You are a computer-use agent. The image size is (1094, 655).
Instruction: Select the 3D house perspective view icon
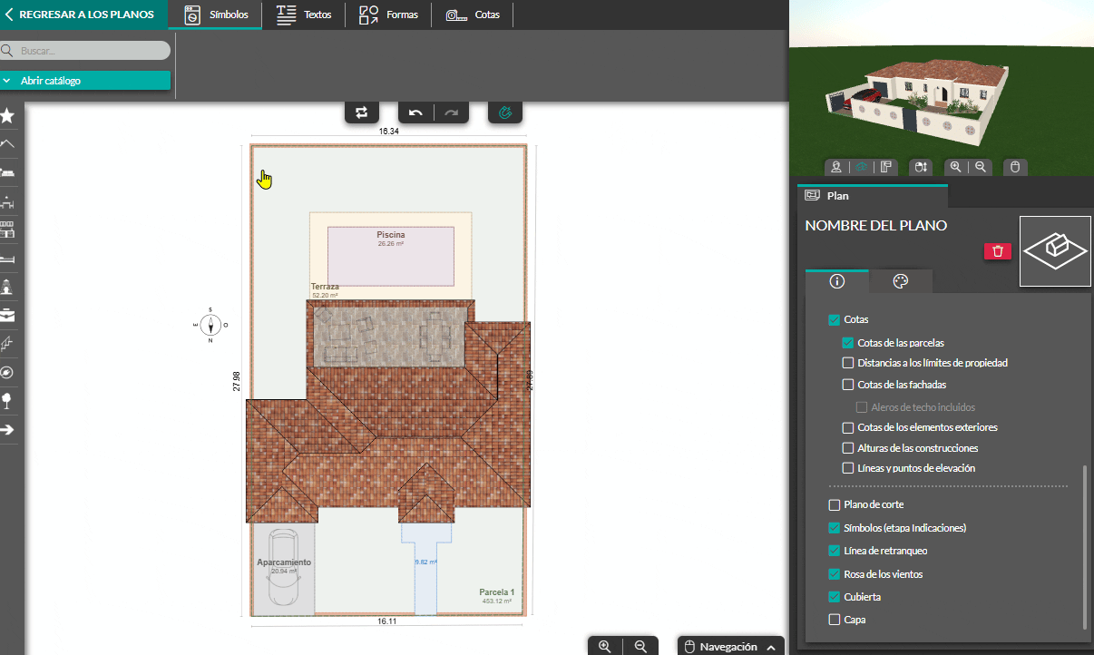862,167
